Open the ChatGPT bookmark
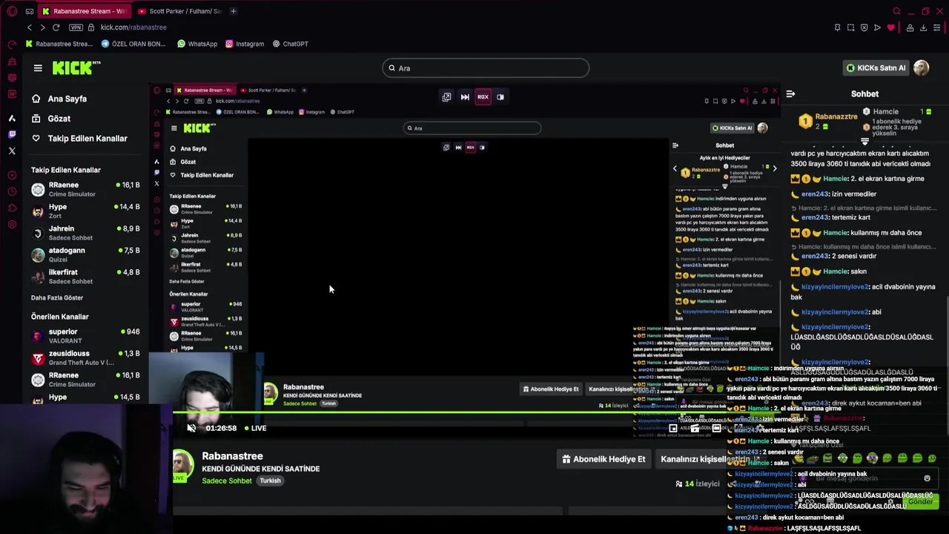Screen dimensions: 949x534 point(290,44)
